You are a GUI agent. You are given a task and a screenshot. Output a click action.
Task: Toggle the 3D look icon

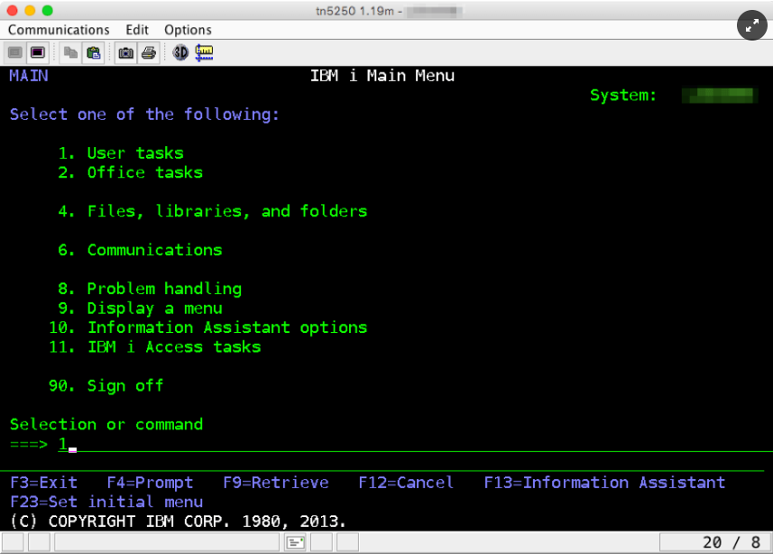click(180, 52)
